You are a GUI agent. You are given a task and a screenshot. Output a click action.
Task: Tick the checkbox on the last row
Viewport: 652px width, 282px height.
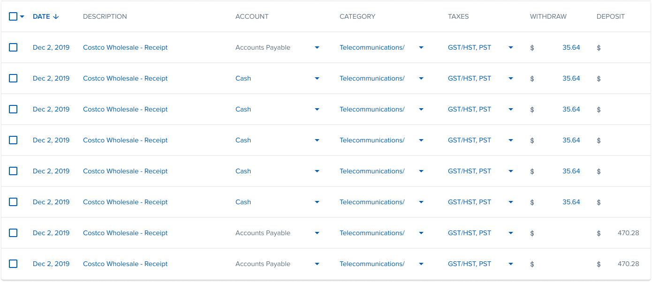point(13,264)
